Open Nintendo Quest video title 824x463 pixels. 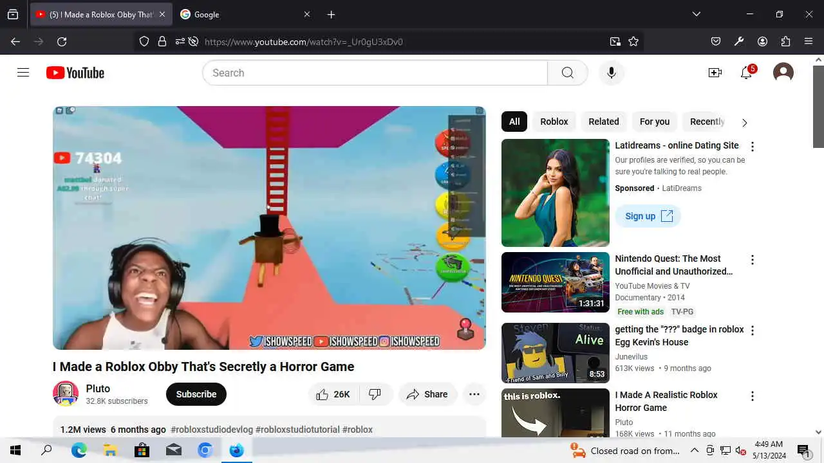pos(674,265)
